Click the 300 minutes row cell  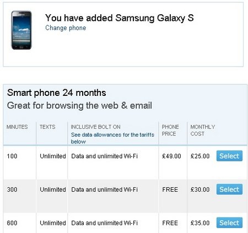click(12, 189)
